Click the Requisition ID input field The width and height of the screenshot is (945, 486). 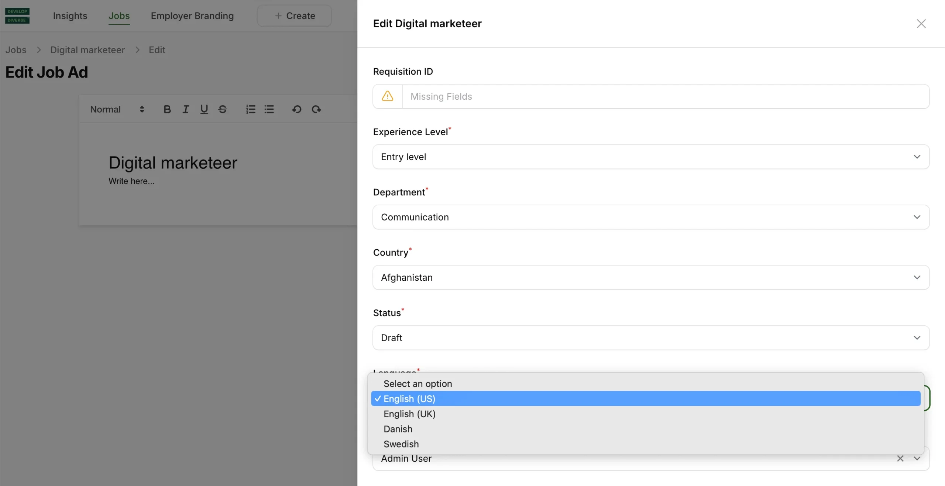tap(665, 96)
